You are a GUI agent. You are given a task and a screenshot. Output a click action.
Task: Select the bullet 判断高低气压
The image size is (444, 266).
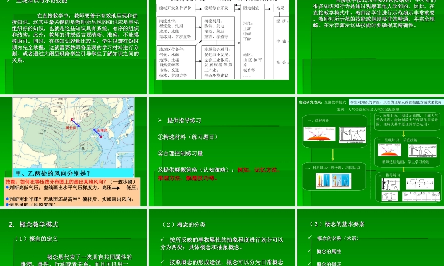72,188
